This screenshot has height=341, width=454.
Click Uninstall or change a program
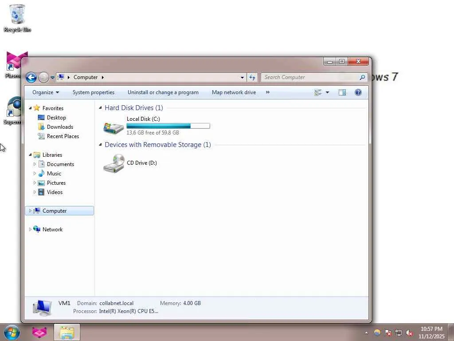(x=163, y=92)
